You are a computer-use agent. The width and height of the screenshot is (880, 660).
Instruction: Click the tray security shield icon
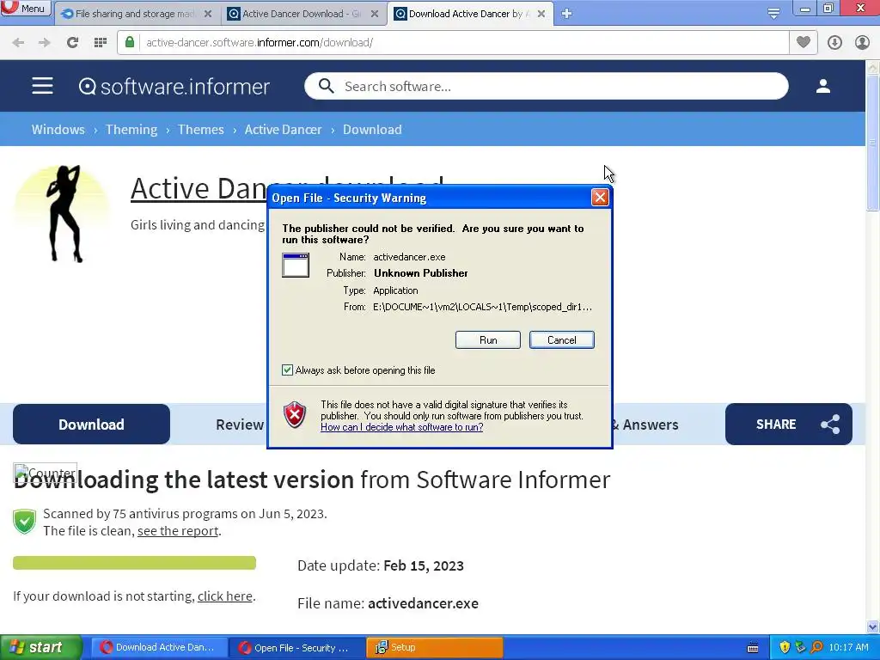pos(785,648)
